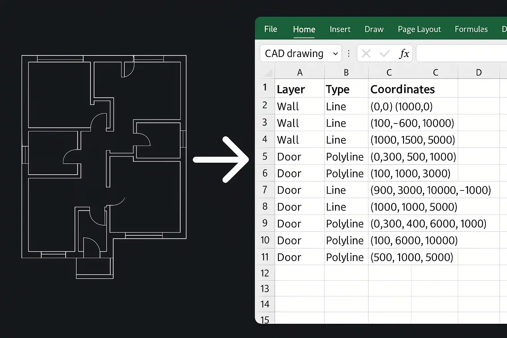The image size is (507, 338).
Task: Select column D header
Action: click(x=479, y=73)
